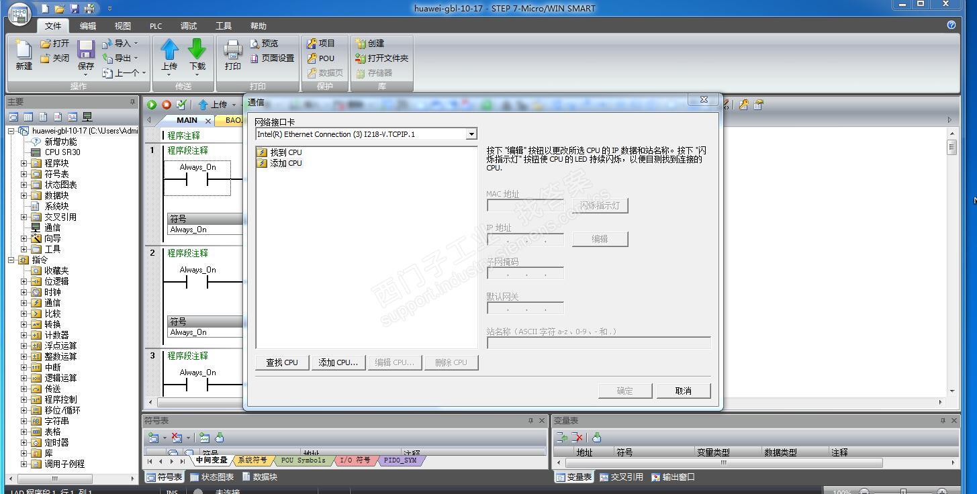
Task: Click the Compile checkmark icon in editor toolbar
Action: 181,105
